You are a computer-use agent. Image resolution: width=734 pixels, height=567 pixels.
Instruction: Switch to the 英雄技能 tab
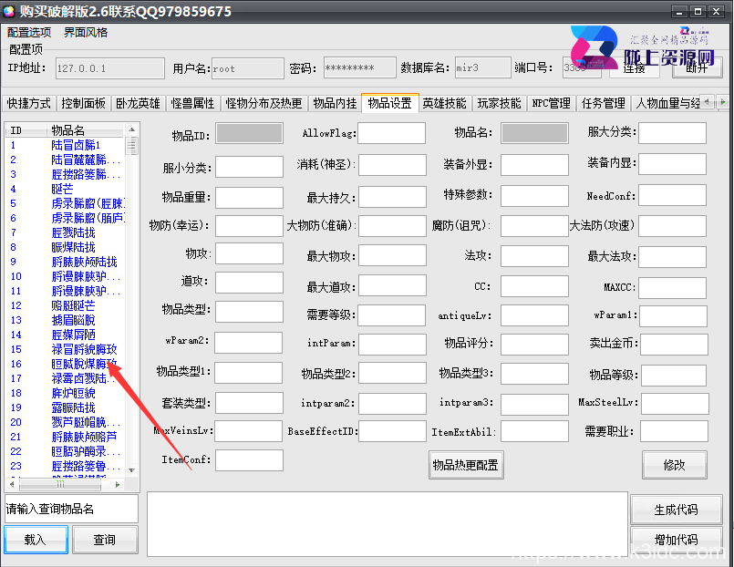point(444,103)
